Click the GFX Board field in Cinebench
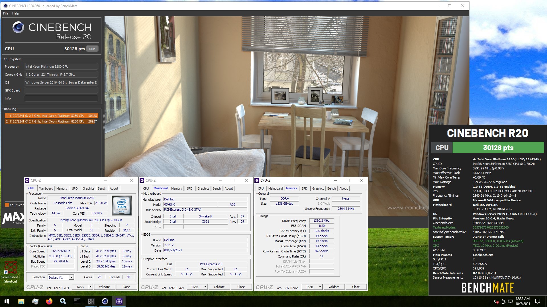Viewport: 547px width, 307px height. (61, 90)
